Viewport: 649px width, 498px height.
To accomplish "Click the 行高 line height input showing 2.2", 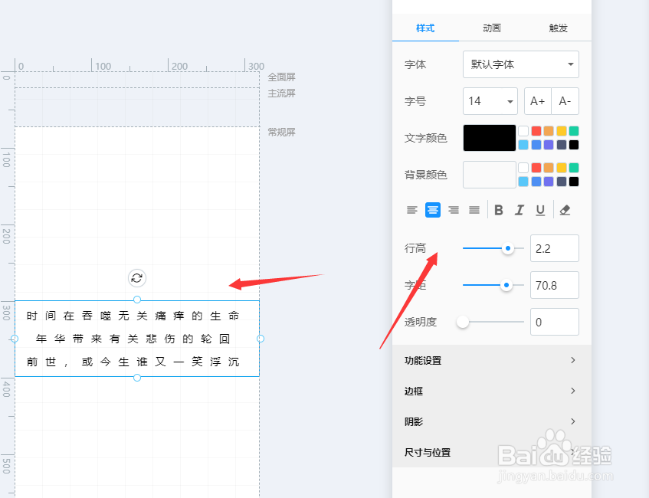I will pos(554,248).
